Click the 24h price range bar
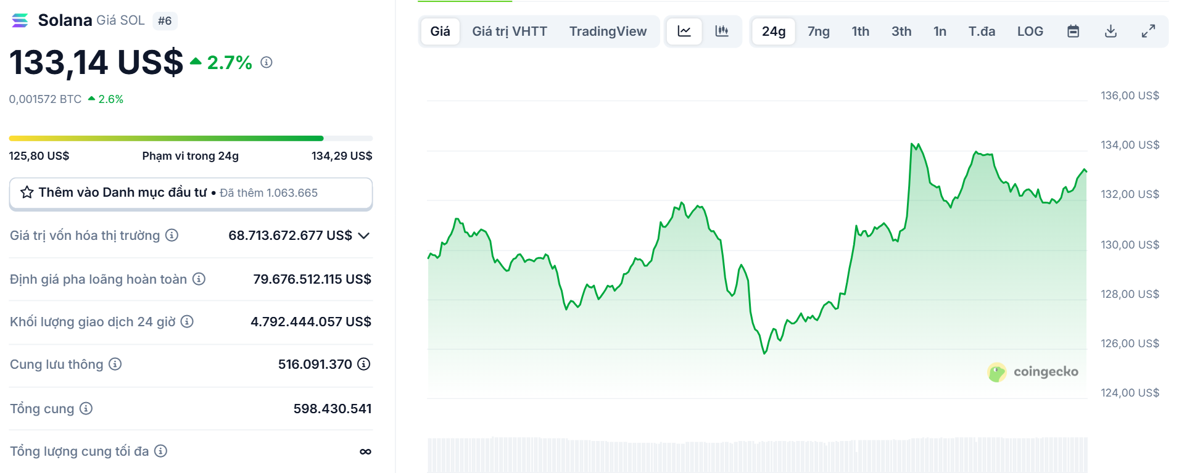Viewport: 1179px width, 473px height. pos(191,138)
